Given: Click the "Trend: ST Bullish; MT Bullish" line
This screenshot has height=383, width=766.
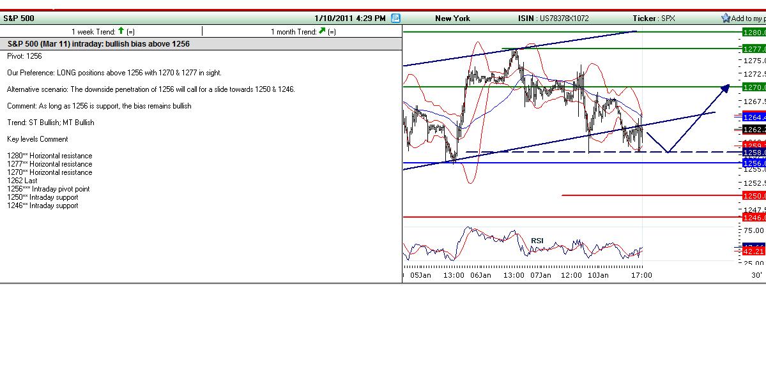Looking at the screenshot, I should [x=50, y=123].
